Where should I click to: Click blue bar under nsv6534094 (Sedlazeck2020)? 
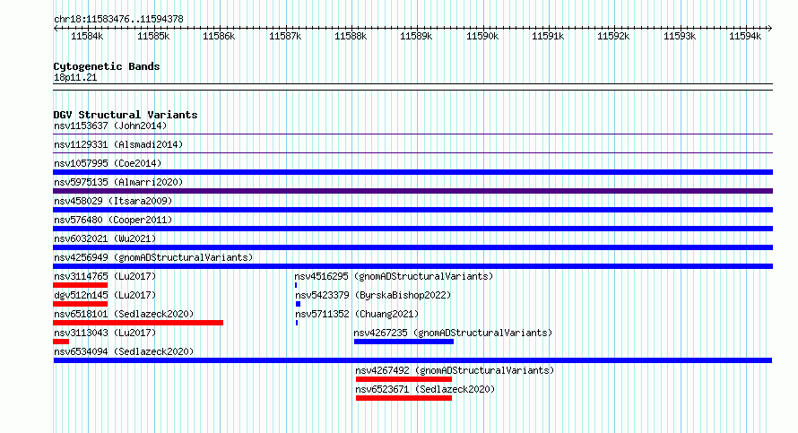412,360
